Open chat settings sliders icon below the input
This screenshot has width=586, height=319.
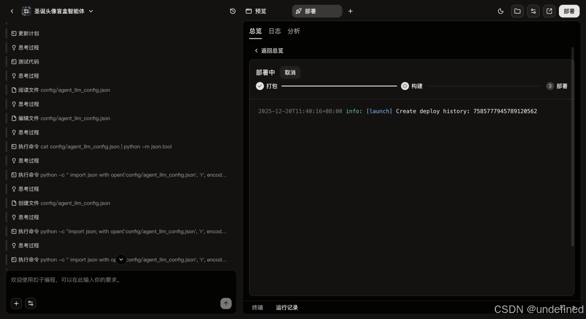pos(30,303)
